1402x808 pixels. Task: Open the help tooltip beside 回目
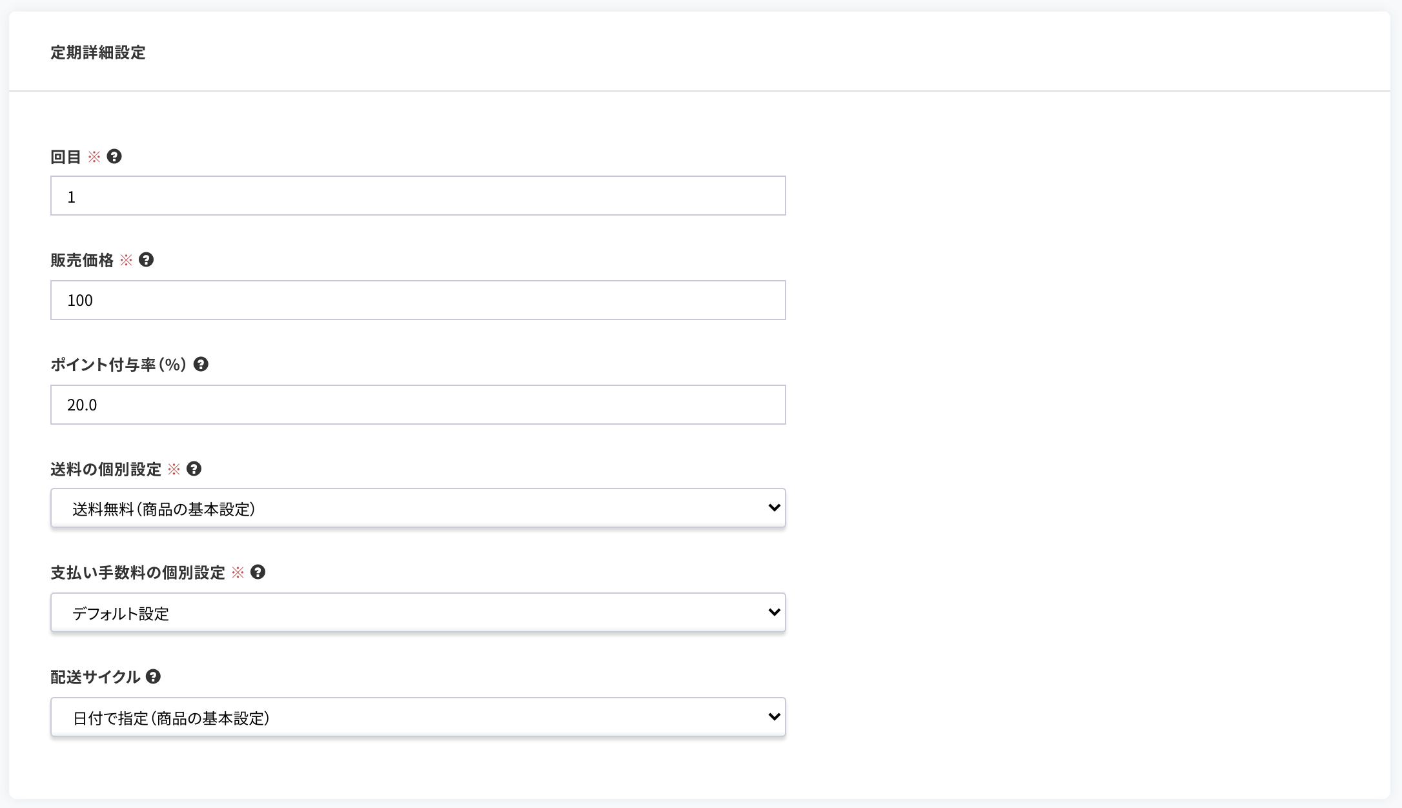(x=114, y=157)
